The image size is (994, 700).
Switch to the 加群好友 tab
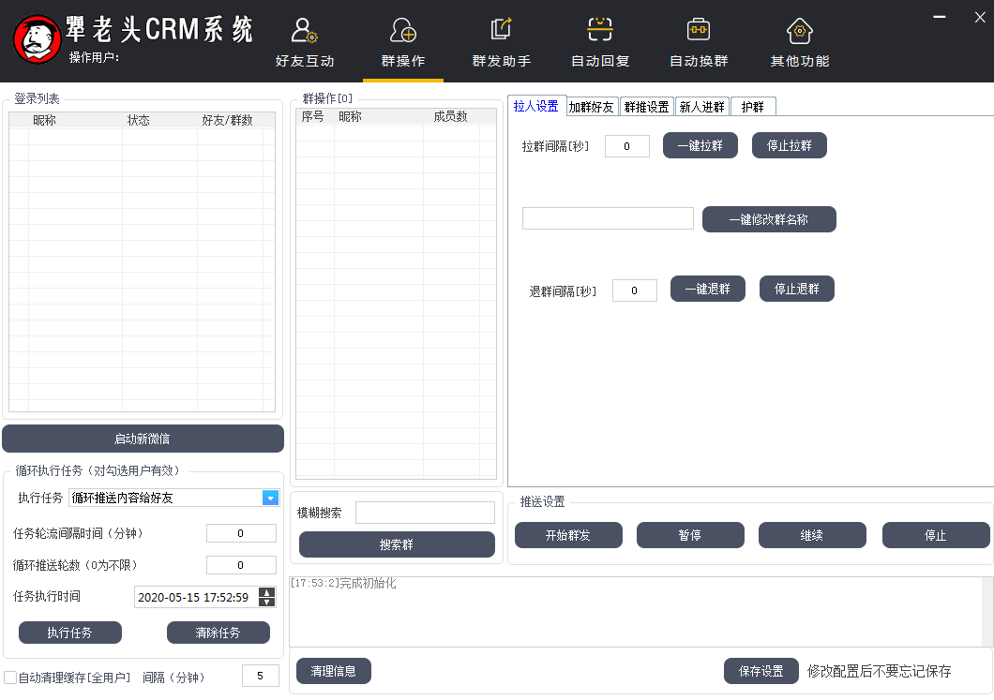click(x=592, y=107)
